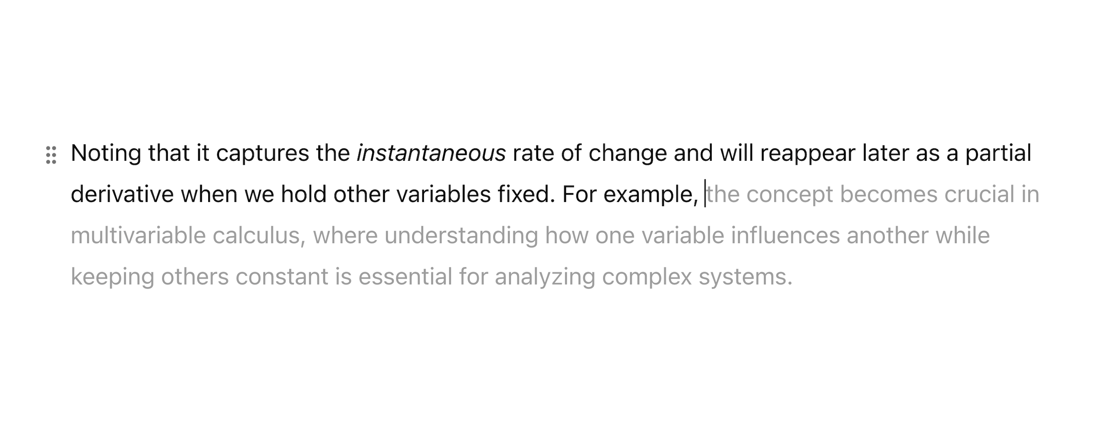Place cursor on the word "Noting"
This screenshot has width=1105, height=437.
tap(106, 153)
